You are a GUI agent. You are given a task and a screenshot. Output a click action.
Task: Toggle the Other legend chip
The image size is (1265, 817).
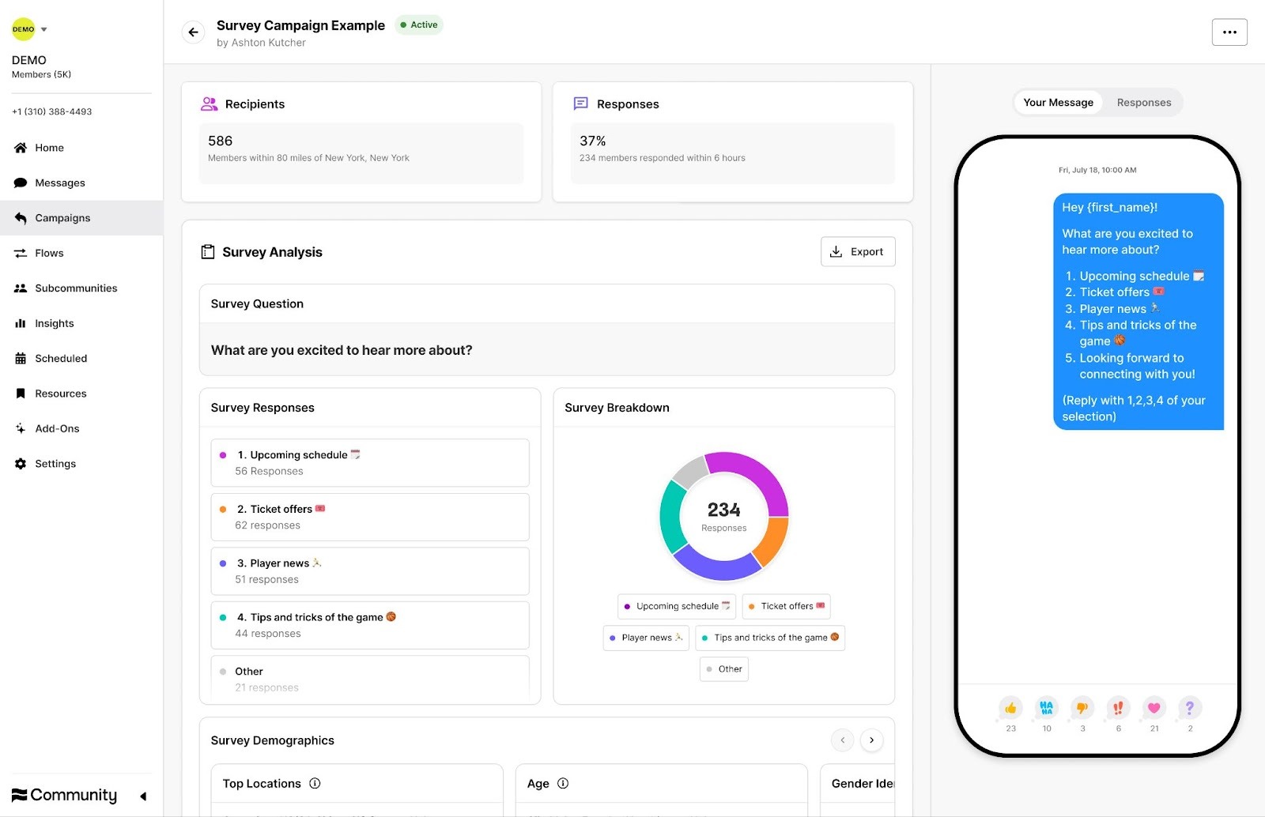[x=724, y=669]
